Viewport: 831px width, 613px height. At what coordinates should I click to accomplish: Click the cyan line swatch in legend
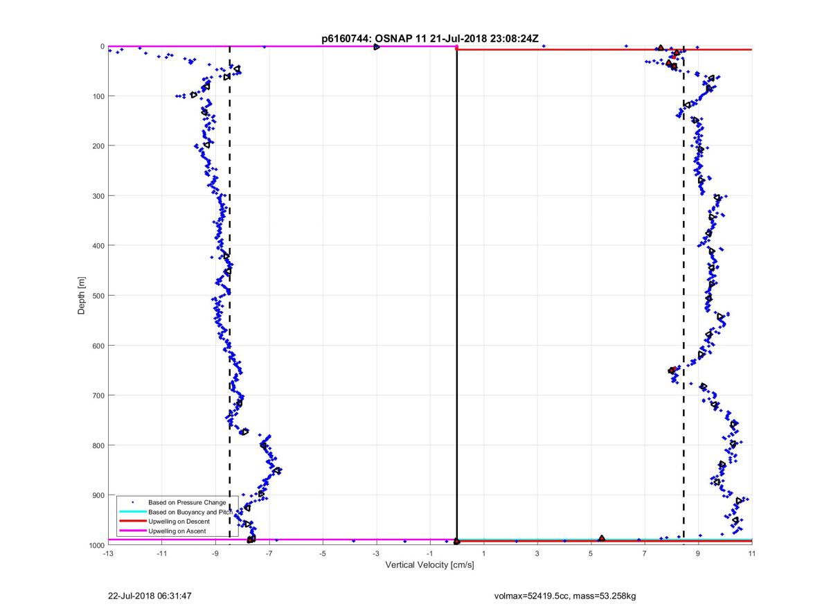132,512
